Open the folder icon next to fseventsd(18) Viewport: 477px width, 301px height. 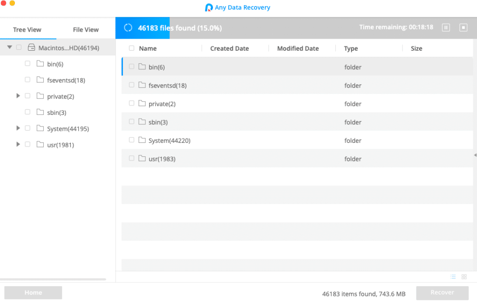click(x=40, y=80)
